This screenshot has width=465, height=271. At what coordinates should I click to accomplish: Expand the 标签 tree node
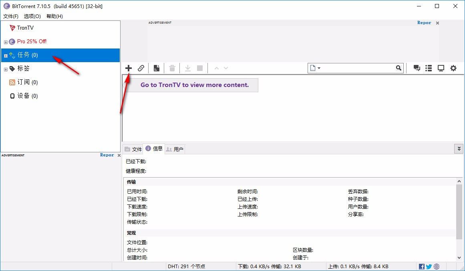[x=6, y=69]
